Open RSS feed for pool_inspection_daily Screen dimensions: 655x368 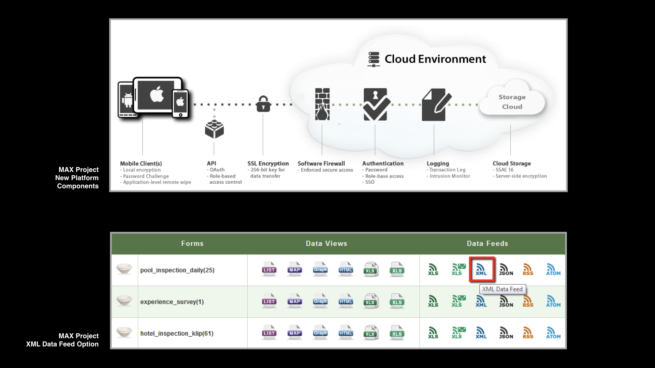528,269
